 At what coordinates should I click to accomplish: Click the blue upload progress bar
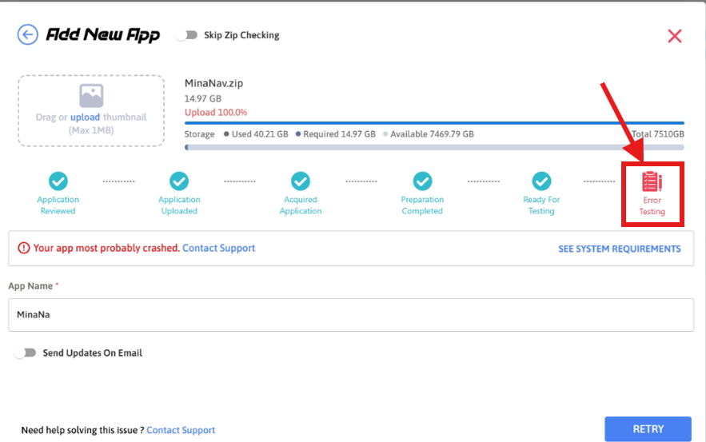tap(434, 123)
